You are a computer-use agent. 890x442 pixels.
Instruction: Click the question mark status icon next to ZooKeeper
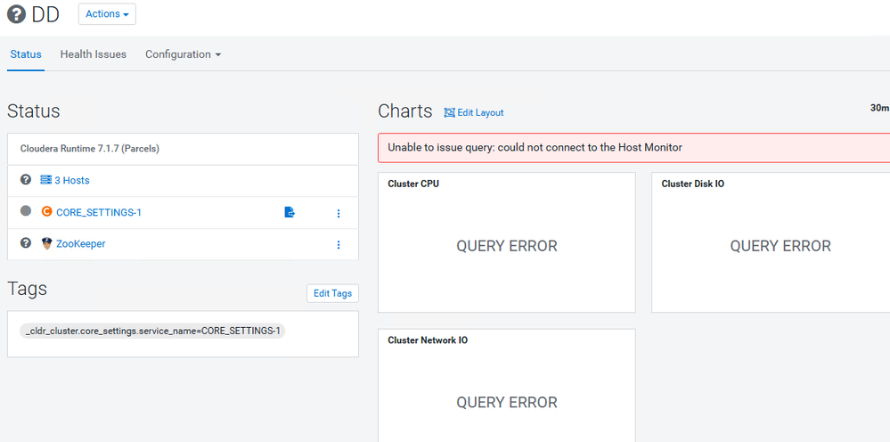click(x=26, y=243)
